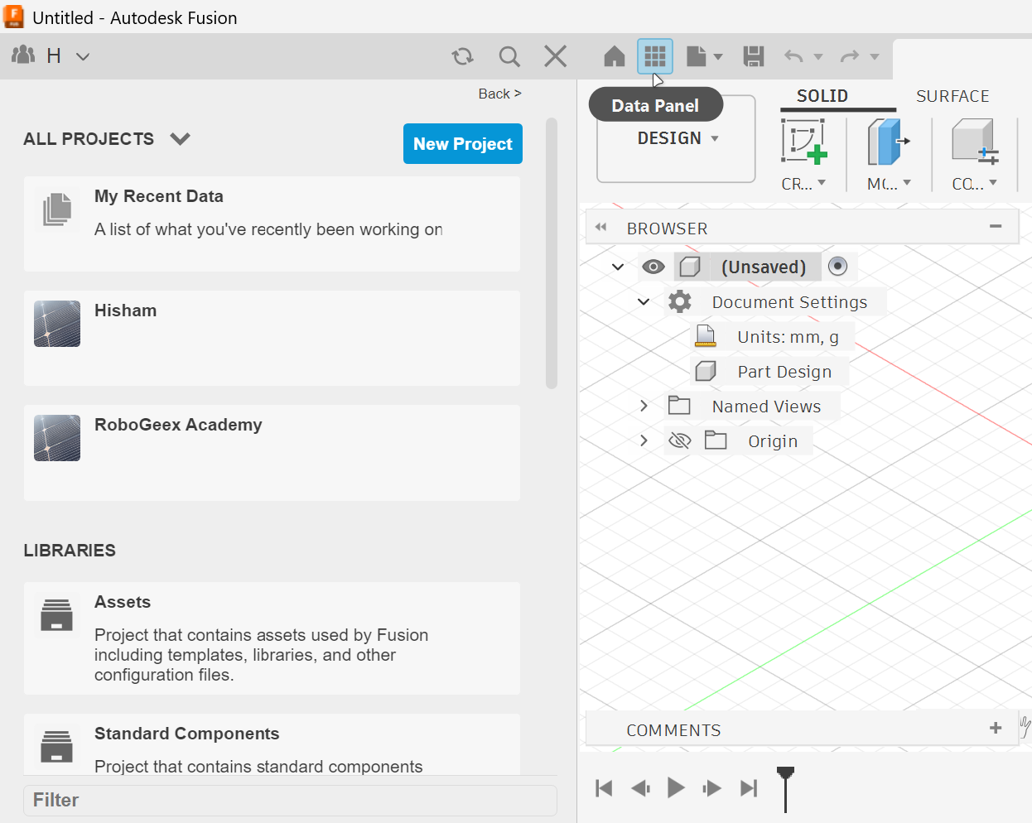This screenshot has width=1032, height=823.
Task: Expand the Named Views folder
Action: 644,406
